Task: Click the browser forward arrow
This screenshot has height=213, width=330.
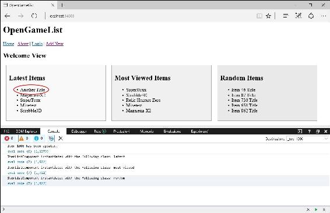Action: (20, 16)
